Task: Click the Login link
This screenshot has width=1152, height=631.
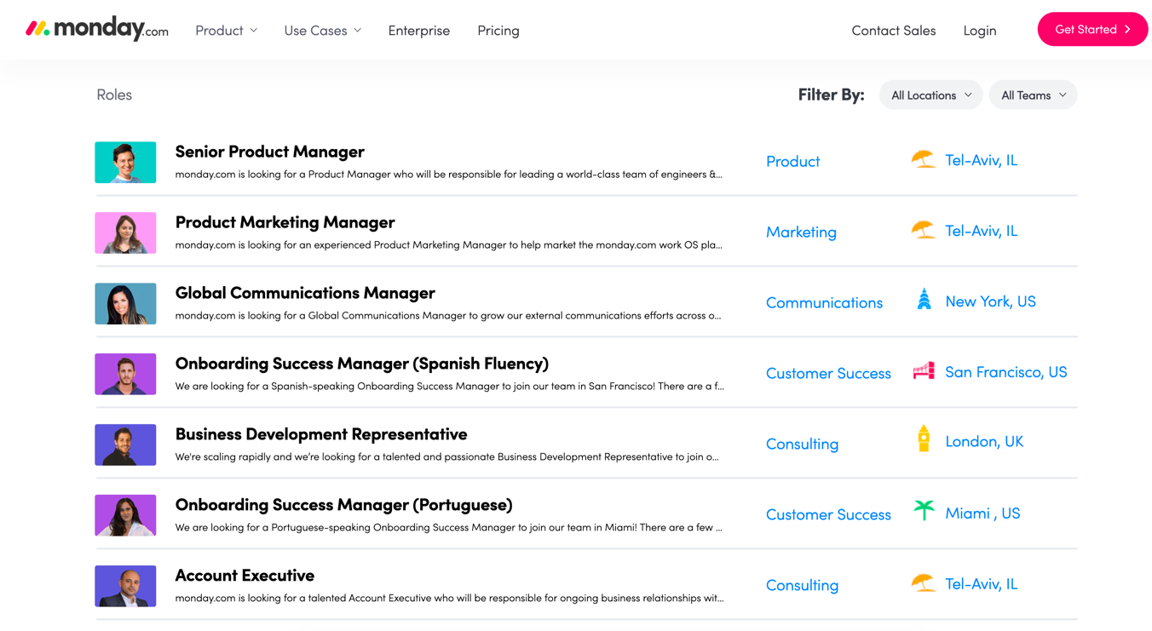Action: (979, 31)
